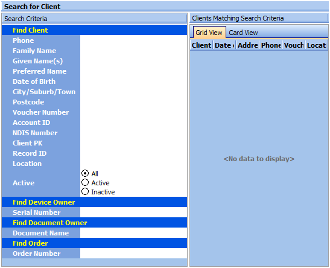
Task: Sort by the Date column header
Action: (x=224, y=45)
